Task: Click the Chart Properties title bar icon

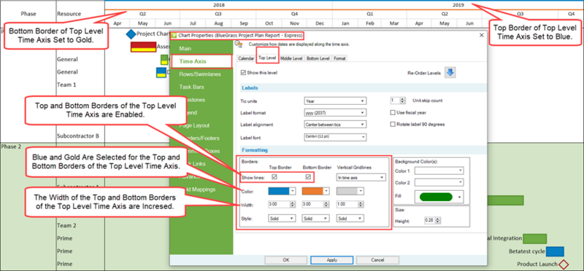Action: (174, 36)
